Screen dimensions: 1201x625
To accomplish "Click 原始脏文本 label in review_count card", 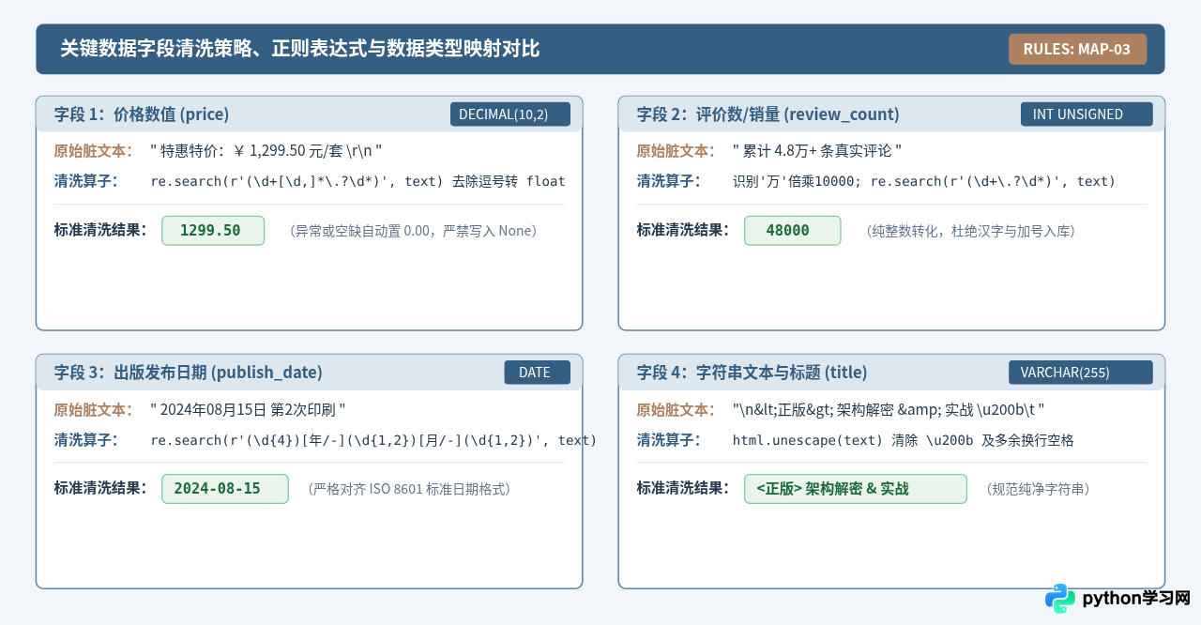I will (x=677, y=151).
